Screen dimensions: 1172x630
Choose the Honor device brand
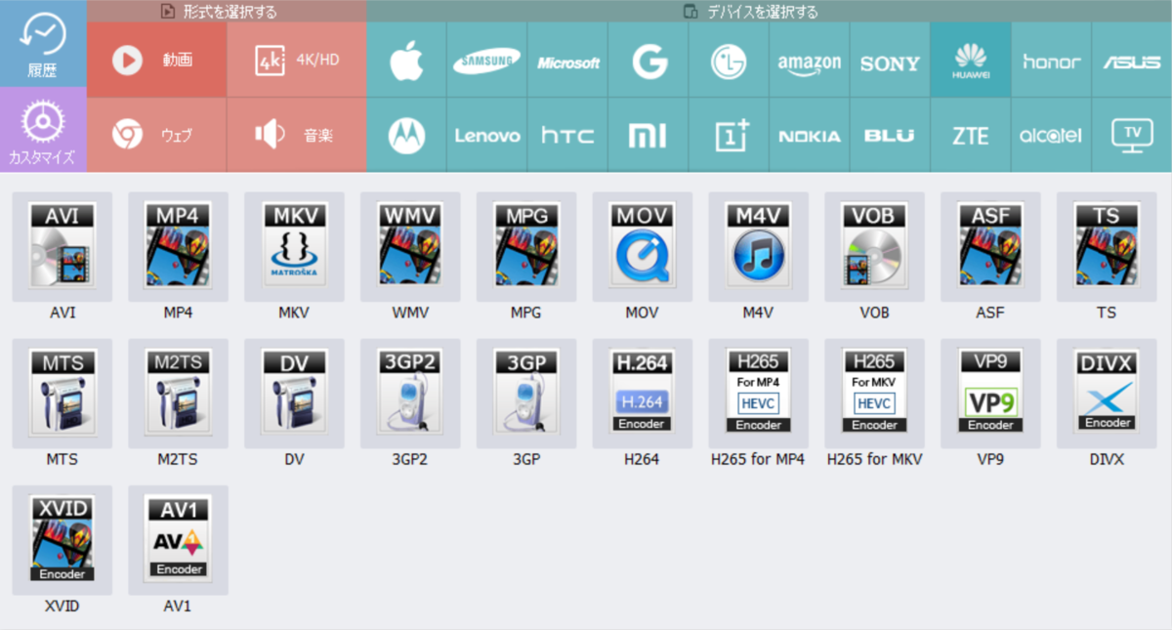click(x=1051, y=61)
